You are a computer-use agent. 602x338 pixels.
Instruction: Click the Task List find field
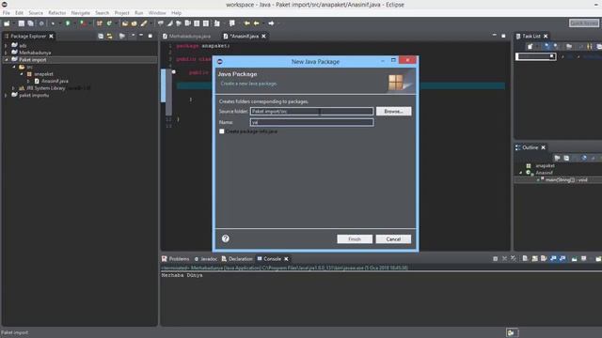click(x=535, y=56)
